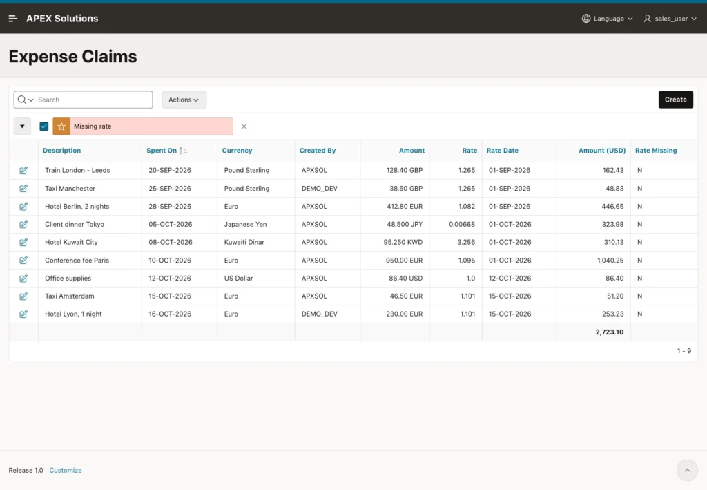Open the search column selector magnifier dropdown
Screen dimensions: 707x490
coord(26,100)
